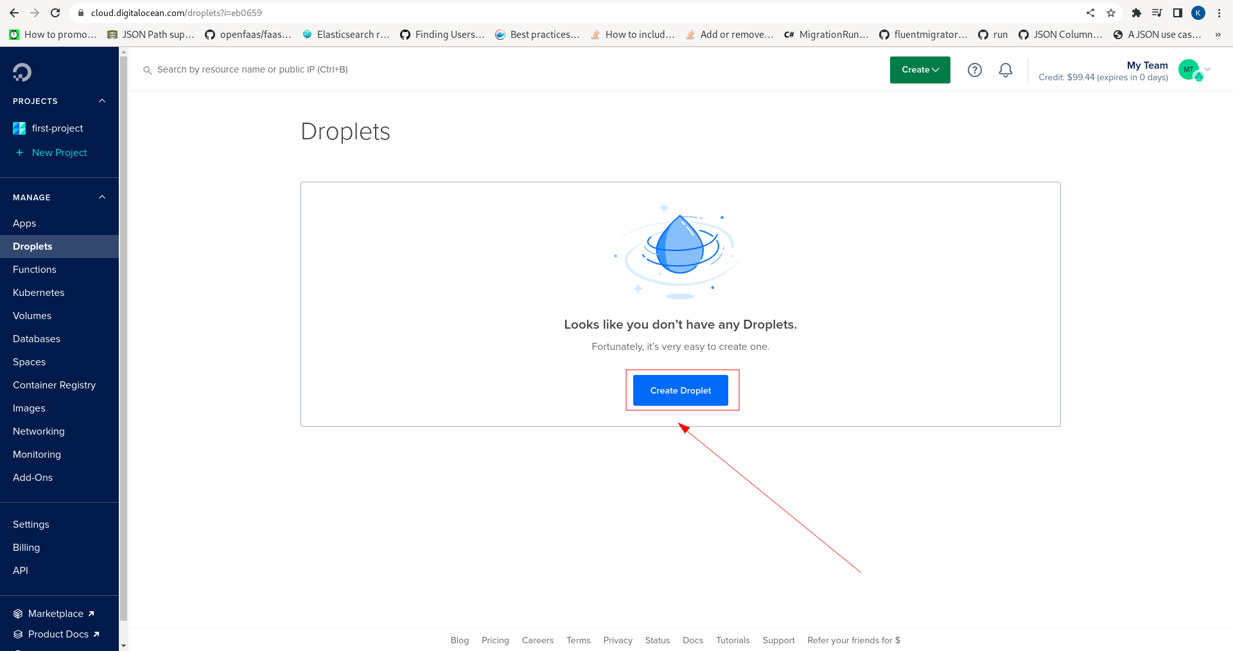Click the Tutorials footer link

click(733, 640)
